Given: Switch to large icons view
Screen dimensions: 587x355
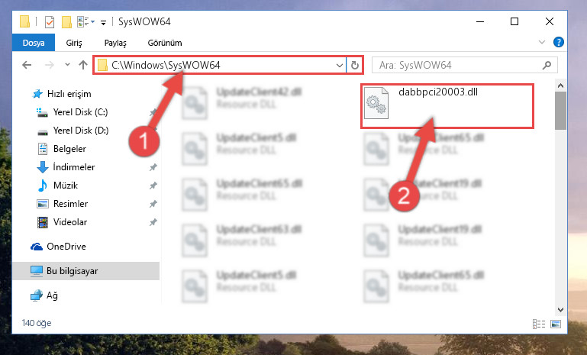Looking at the screenshot, I should (x=556, y=324).
